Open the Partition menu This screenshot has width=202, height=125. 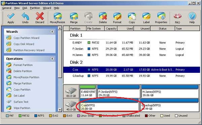(35, 8)
